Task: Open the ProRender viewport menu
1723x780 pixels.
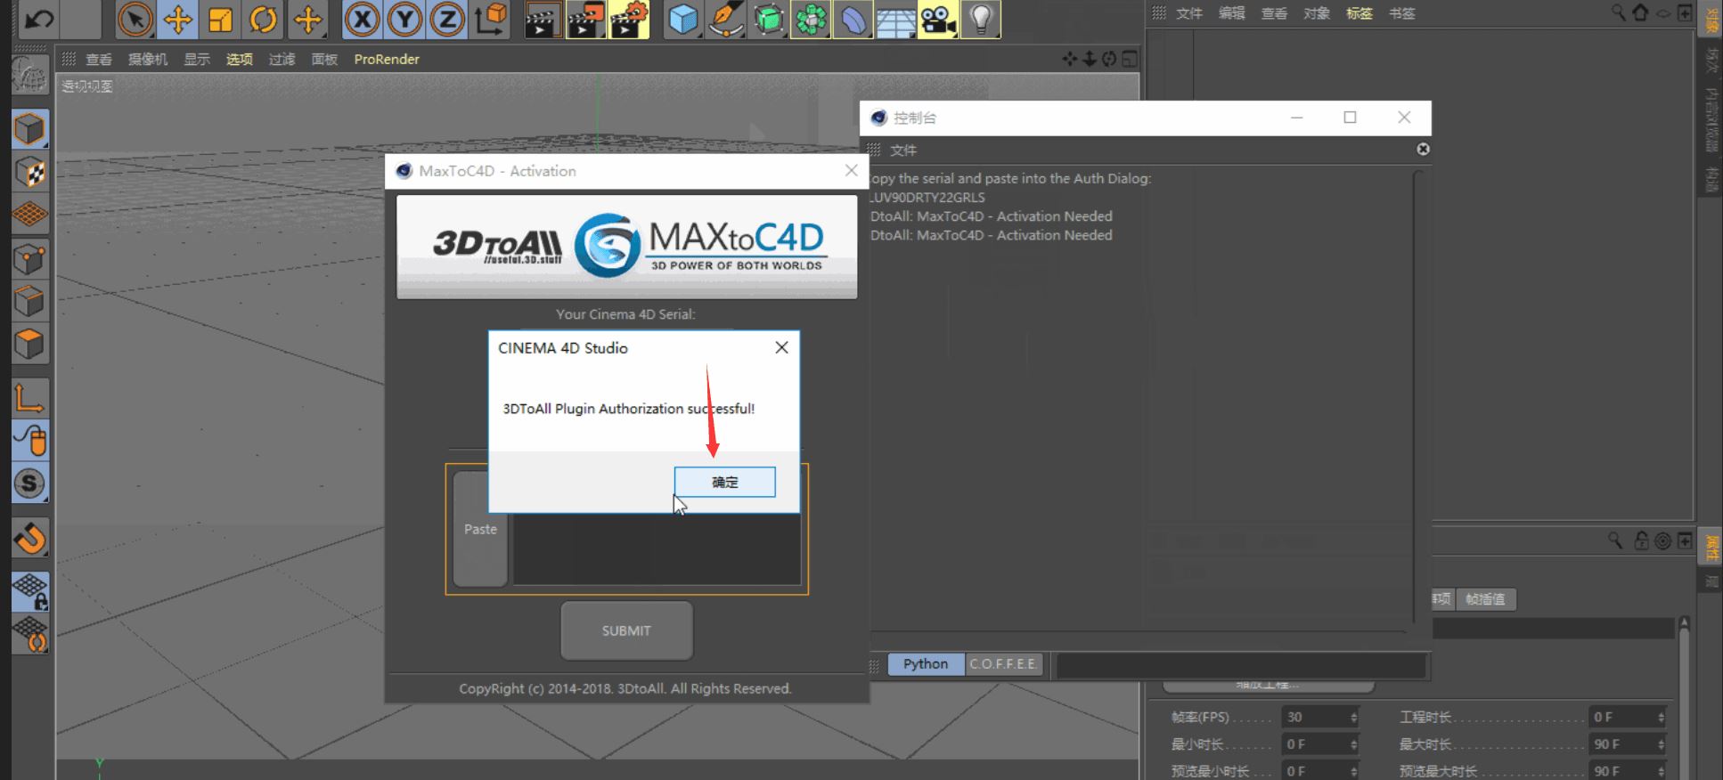Action: (387, 60)
